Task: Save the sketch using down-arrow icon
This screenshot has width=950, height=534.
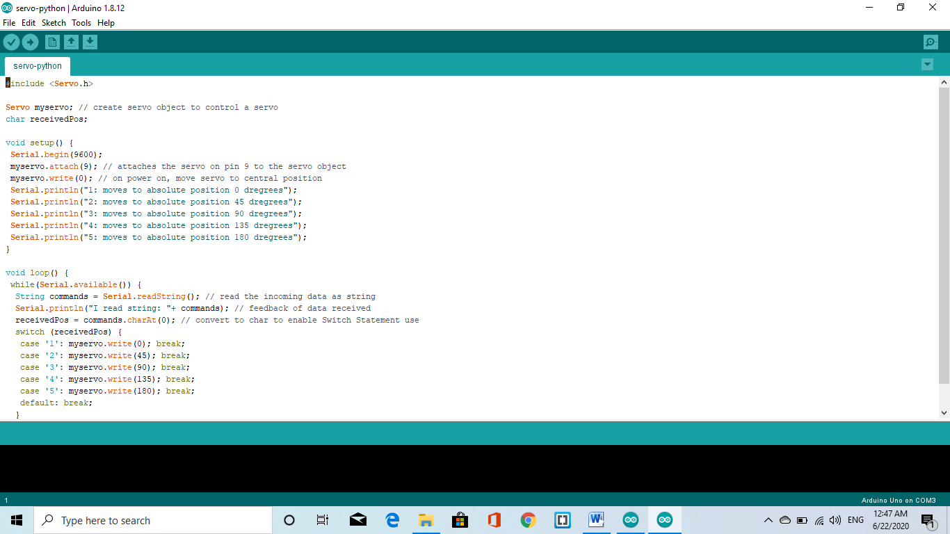Action: coord(90,42)
